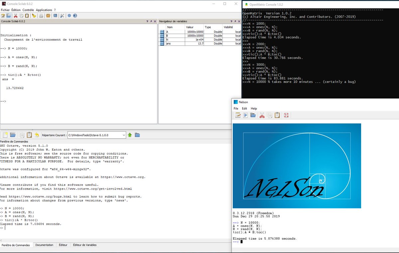Go to parent directory green arrow in Octave
The width and height of the screenshot is (399, 253).
pos(130,135)
